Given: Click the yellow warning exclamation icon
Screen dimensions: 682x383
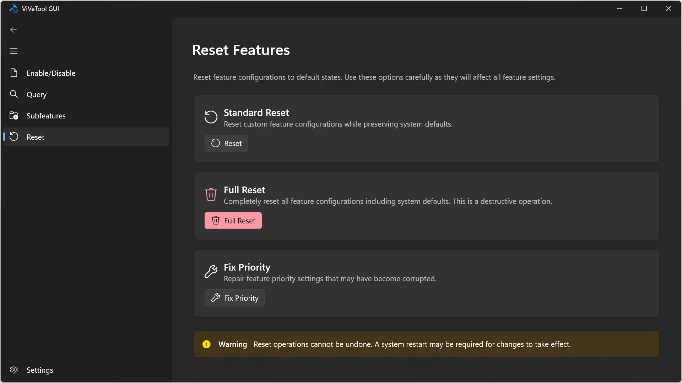Looking at the screenshot, I should 206,344.
